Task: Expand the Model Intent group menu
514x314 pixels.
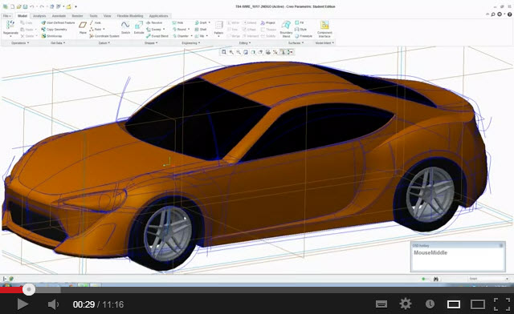Action: tap(324, 42)
